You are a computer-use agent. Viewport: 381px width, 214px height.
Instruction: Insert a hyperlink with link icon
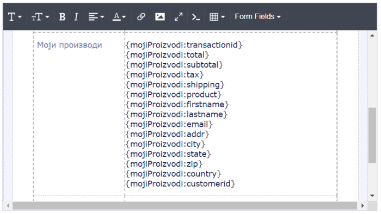click(x=141, y=17)
